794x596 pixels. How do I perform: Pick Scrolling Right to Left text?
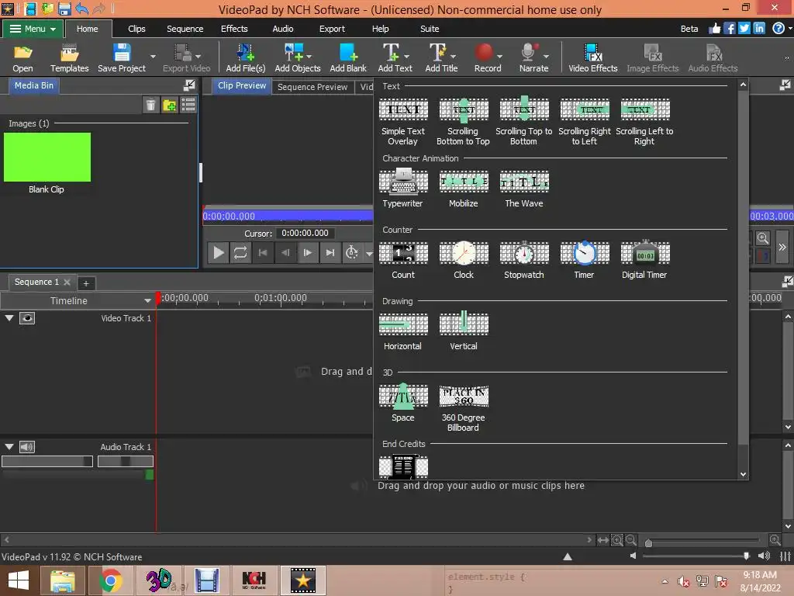585,122
